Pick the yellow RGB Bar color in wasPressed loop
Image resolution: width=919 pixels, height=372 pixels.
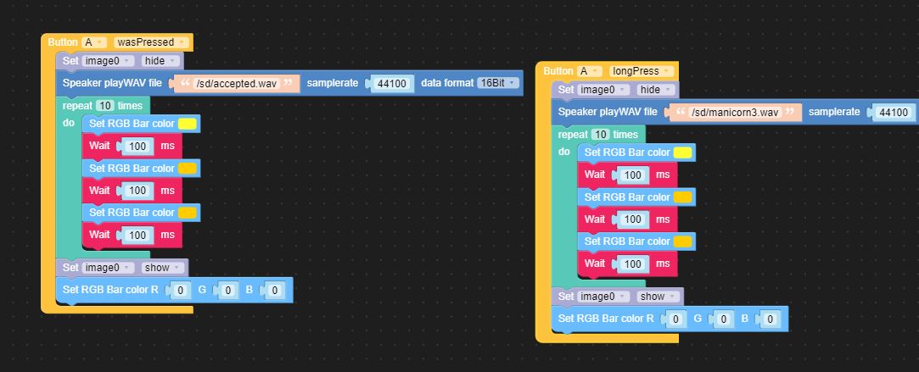pos(188,124)
